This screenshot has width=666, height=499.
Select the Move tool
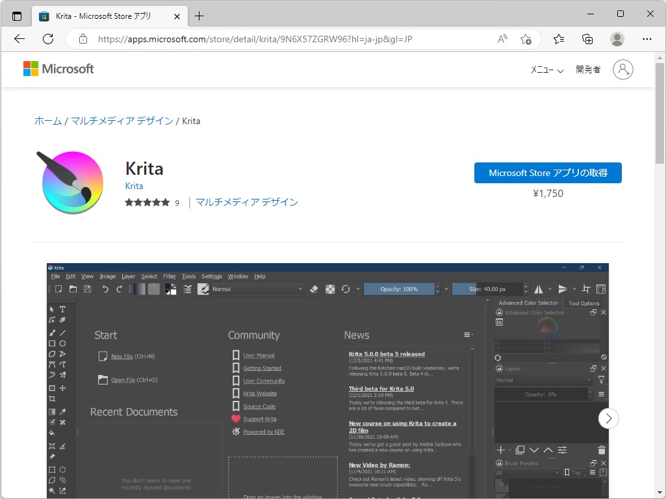62,388
